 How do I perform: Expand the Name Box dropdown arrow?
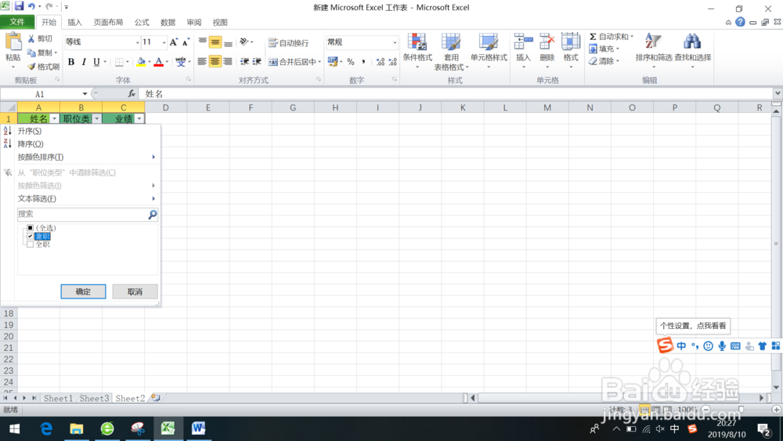[x=85, y=94]
